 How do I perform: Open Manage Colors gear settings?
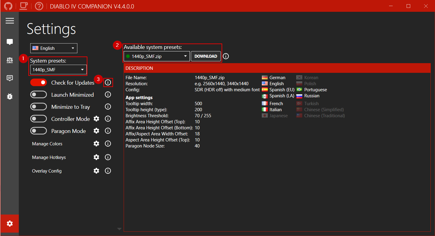[96, 144]
